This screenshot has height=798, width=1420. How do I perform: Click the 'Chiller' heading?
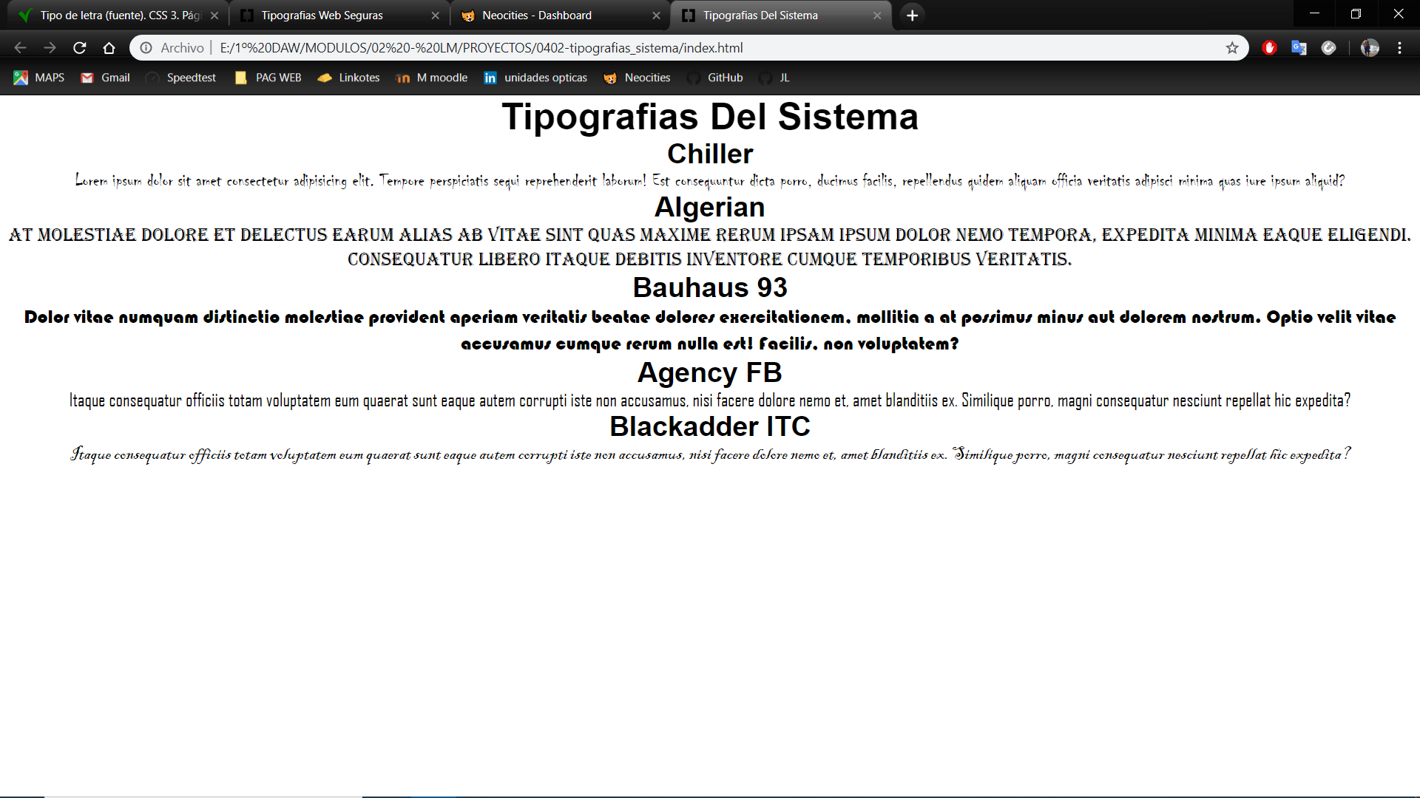[710, 154]
